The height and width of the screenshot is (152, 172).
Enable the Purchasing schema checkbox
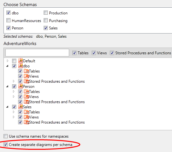pos(46,20)
